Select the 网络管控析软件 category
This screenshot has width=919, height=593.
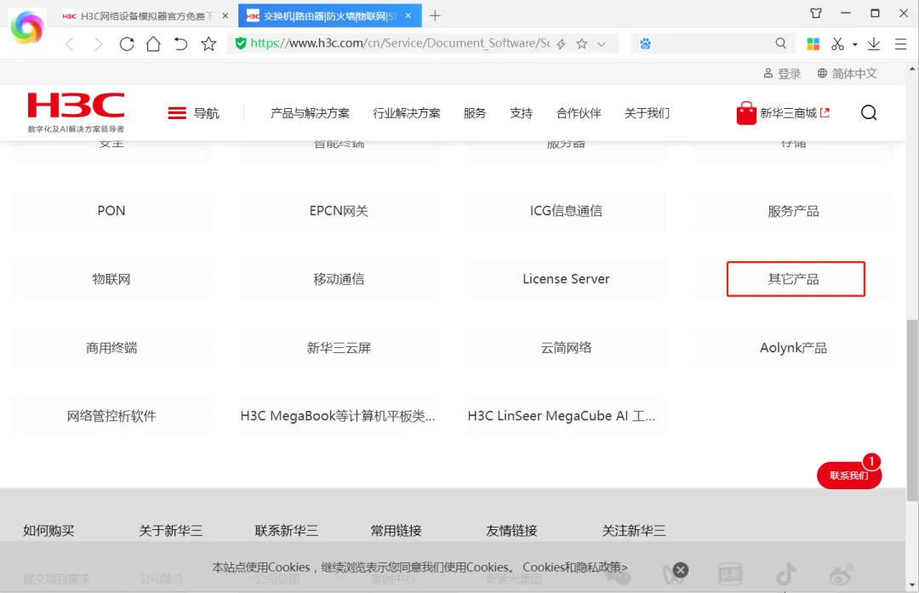(x=111, y=416)
